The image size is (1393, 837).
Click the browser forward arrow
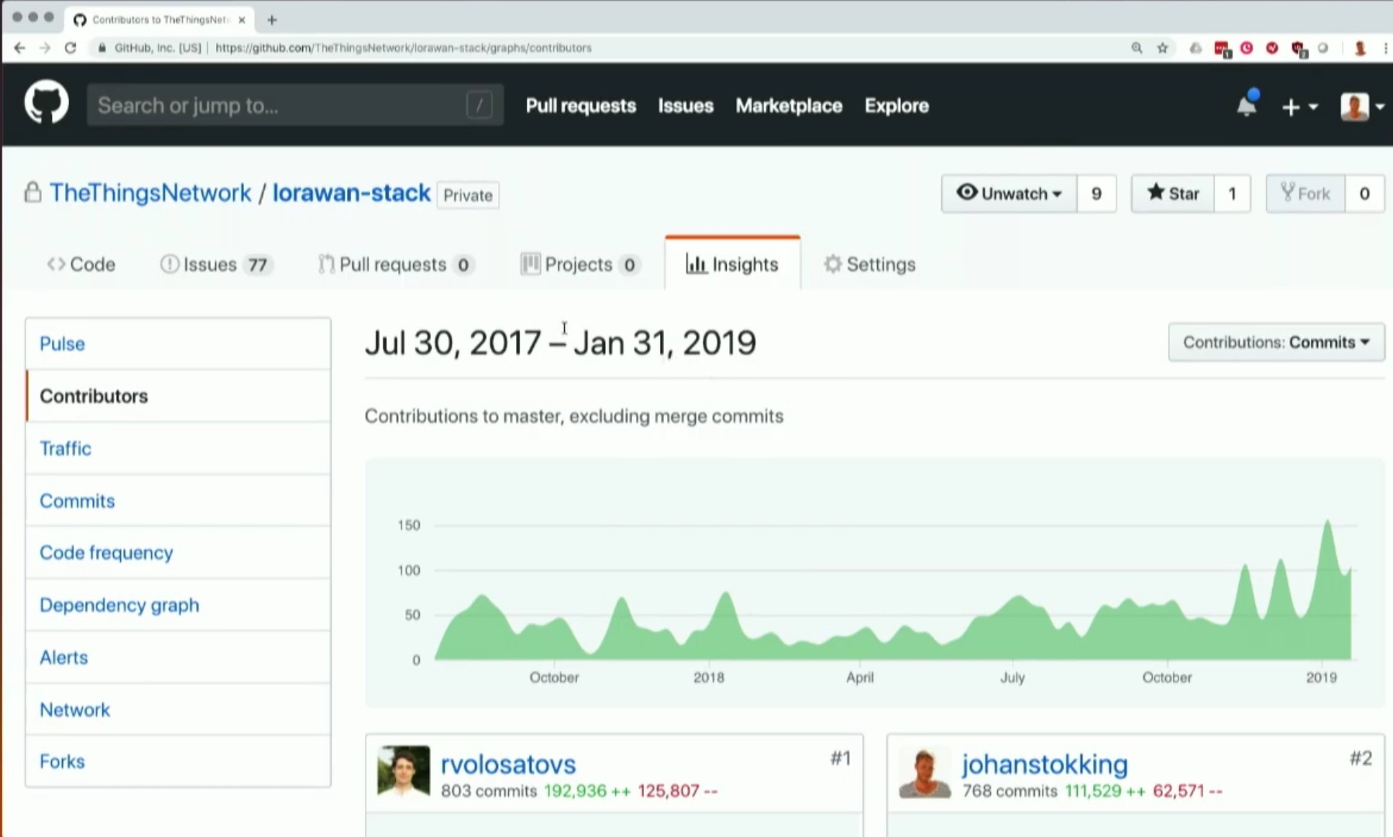pyautogui.click(x=45, y=47)
